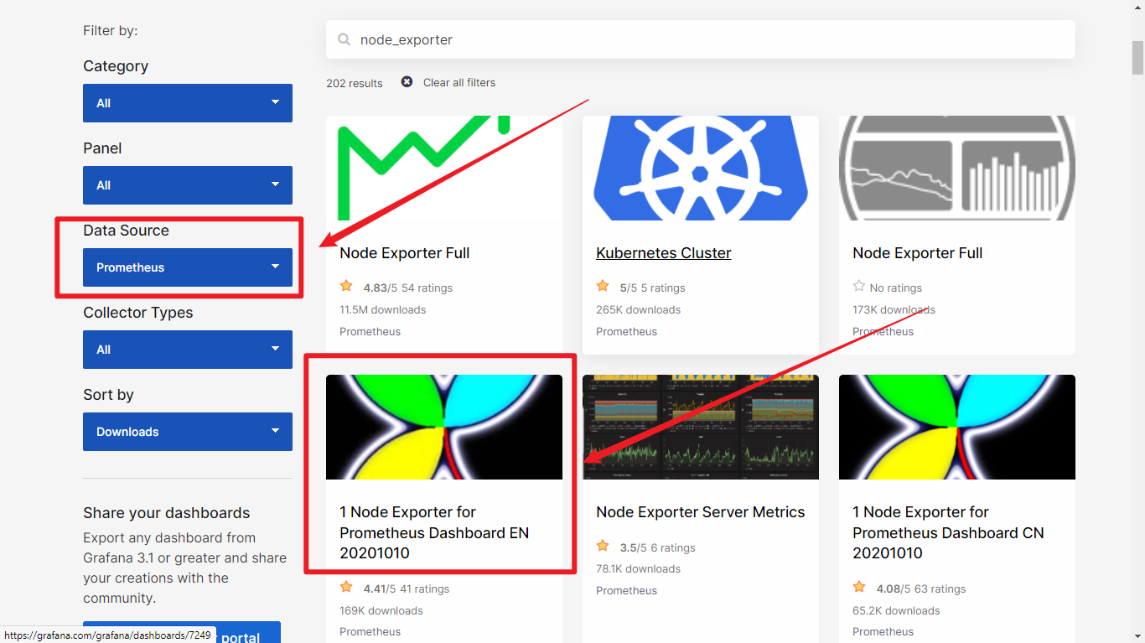The height and width of the screenshot is (643, 1145).
Task: Click '3.5/5 6 ratings' text
Action: [x=657, y=547]
